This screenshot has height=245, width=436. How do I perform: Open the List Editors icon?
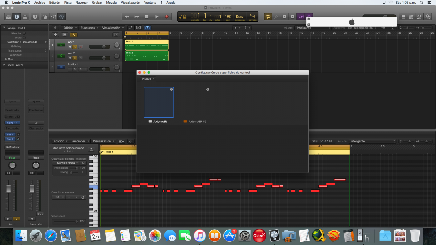(x=403, y=16)
